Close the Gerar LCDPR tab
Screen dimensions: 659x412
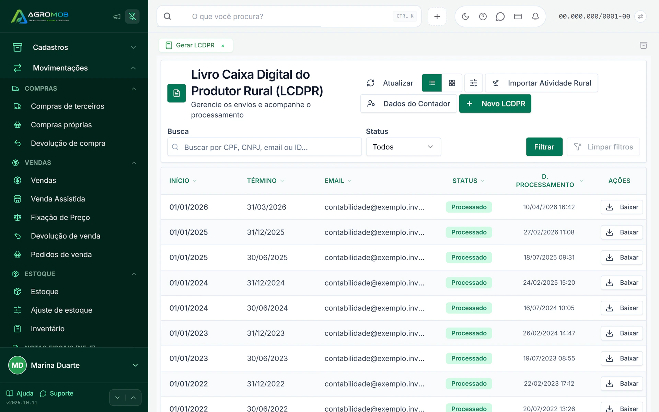coord(223,46)
